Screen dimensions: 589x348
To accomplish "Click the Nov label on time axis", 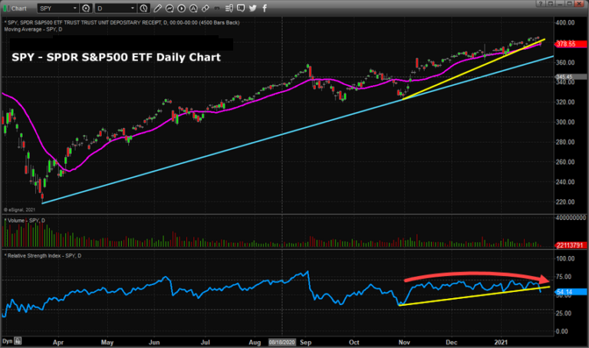I will pos(404,343).
